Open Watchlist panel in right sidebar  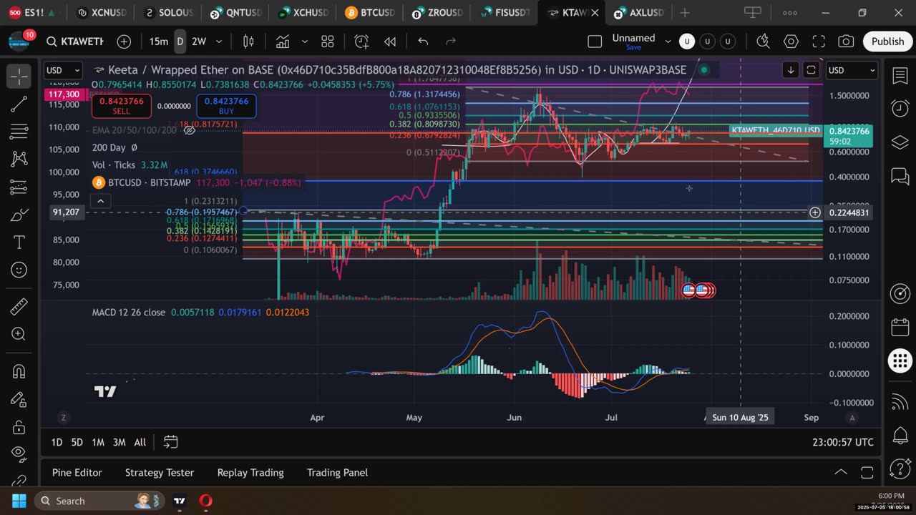pos(900,77)
